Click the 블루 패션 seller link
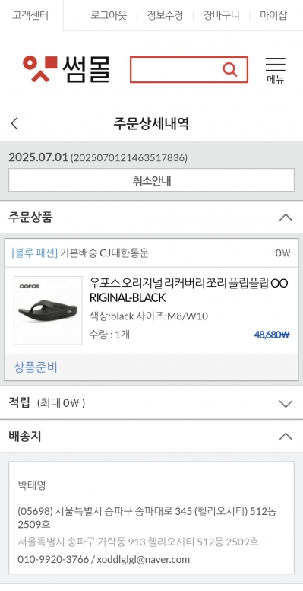Image resolution: width=303 pixels, height=591 pixels. pyautogui.click(x=35, y=253)
